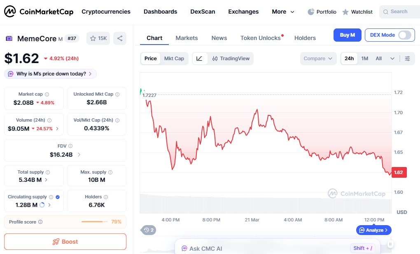Image resolution: width=420 pixels, height=254 pixels.
Task: Enable DEX Mode
Action: [x=405, y=35]
